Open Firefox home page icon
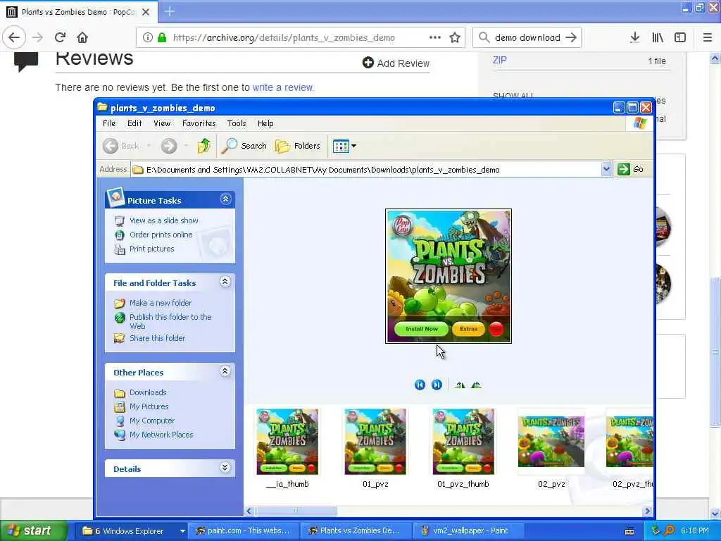 point(82,37)
